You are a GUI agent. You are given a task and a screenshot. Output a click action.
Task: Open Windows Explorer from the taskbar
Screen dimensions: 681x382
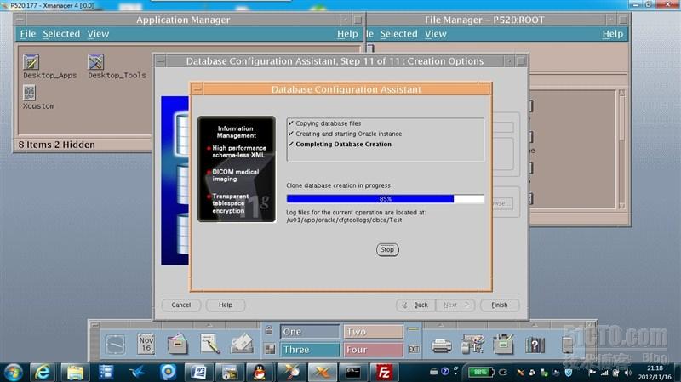click(75, 373)
